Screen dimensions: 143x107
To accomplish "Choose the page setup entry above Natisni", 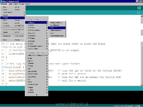I will (13, 30).
